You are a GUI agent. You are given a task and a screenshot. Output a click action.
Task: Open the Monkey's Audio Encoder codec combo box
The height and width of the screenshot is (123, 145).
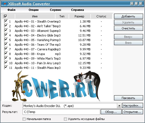(72, 106)
